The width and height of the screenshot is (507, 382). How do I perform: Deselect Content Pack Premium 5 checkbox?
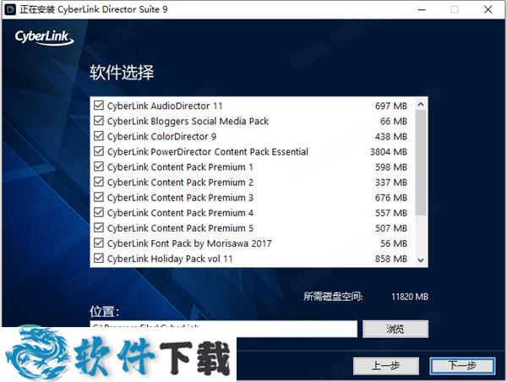[x=99, y=227]
